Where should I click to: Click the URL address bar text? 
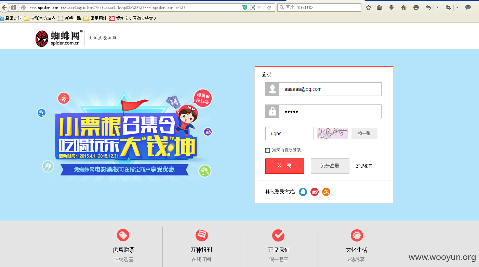click(107, 8)
